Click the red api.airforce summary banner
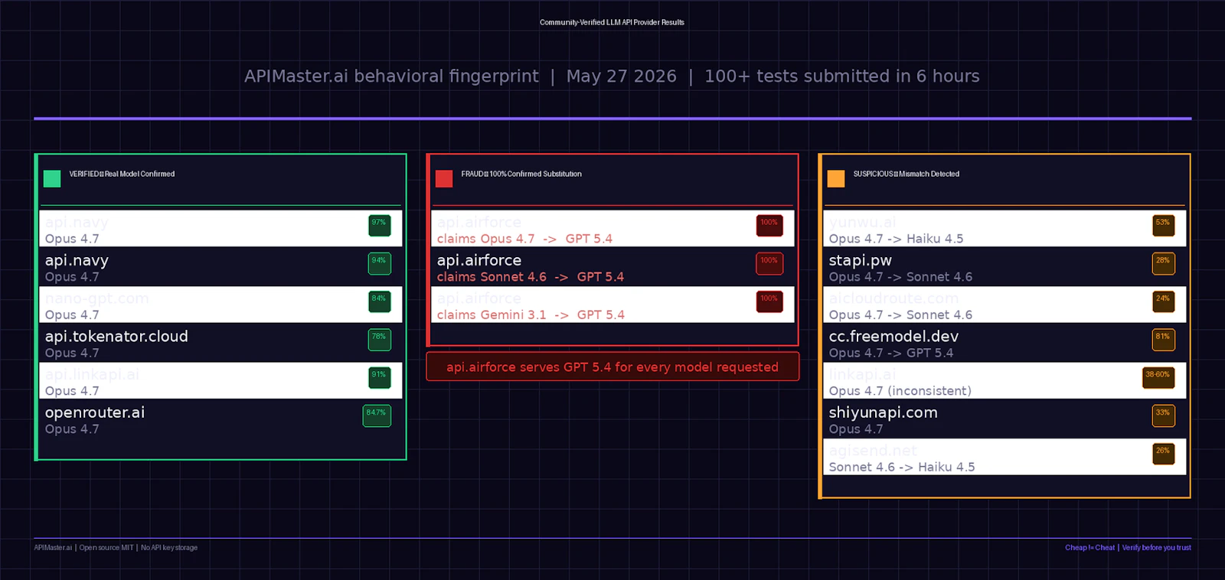1225x580 pixels. 612,367
